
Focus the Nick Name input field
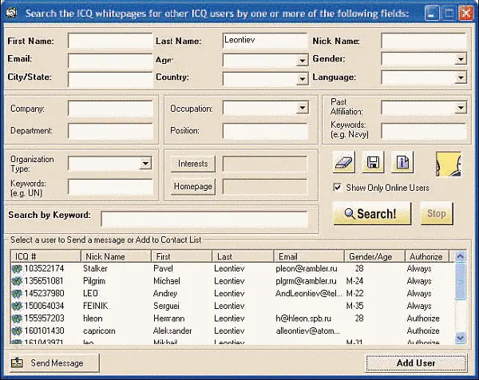coord(424,41)
